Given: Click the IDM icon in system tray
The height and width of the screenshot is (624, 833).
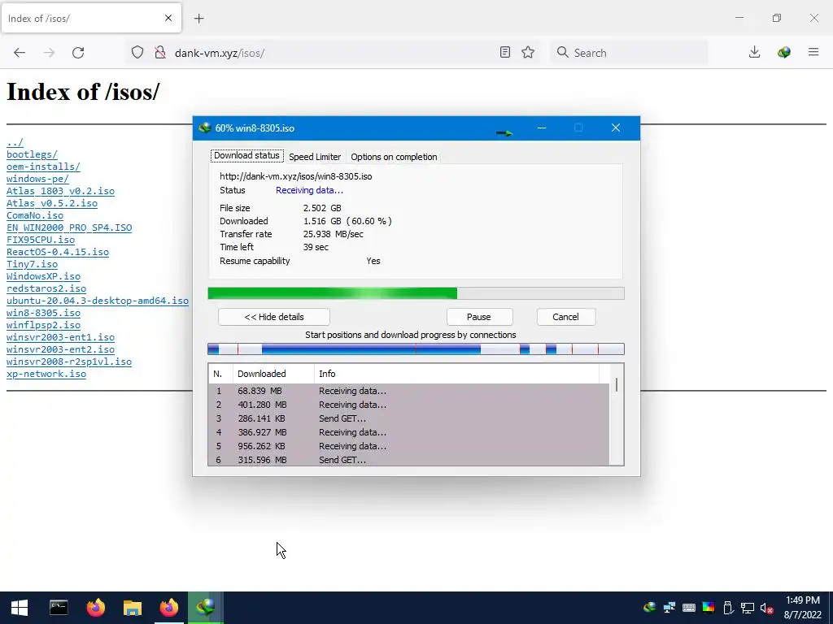Looking at the screenshot, I should (649, 608).
